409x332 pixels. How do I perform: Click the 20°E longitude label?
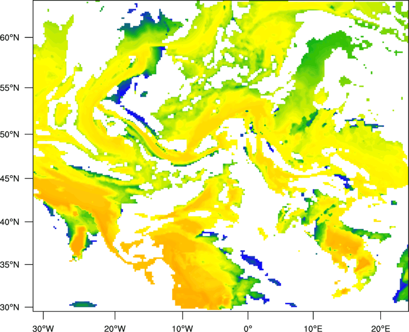[380, 328]
